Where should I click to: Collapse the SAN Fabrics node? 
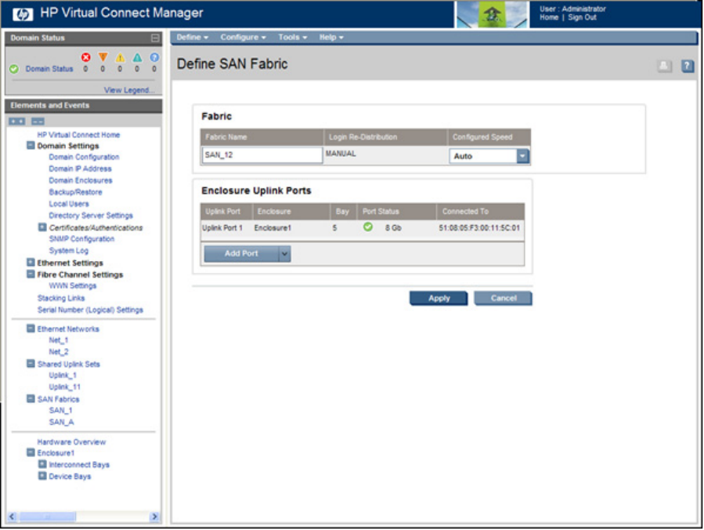(31, 398)
